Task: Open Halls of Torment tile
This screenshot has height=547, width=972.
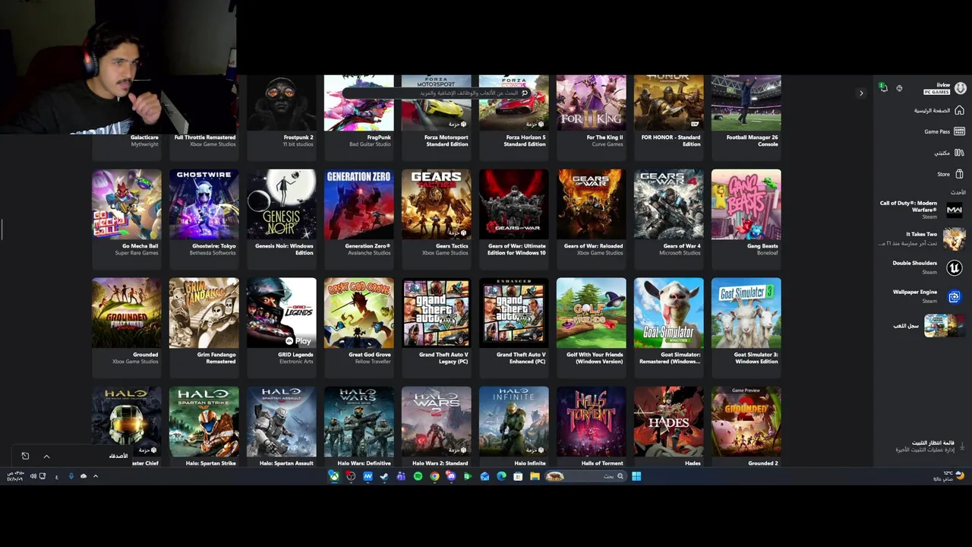Action: click(592, 426)
